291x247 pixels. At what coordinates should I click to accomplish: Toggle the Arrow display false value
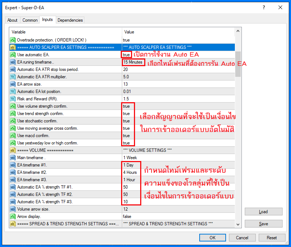(128, 216)
